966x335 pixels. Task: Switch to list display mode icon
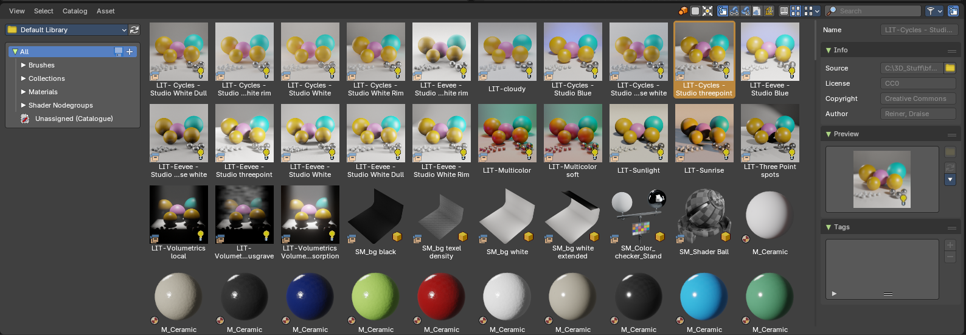[x=784, y=11]
